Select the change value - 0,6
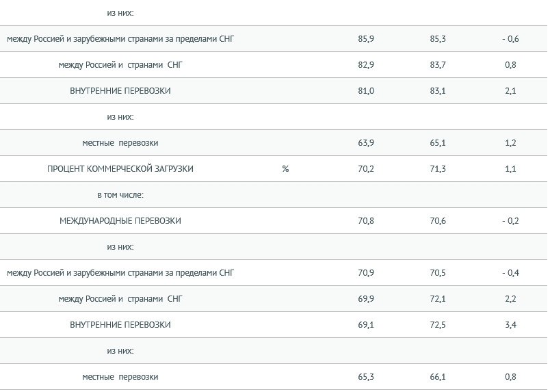Image resolution: width=550 pixels, height=392 pixels. [x=510, y=38]
